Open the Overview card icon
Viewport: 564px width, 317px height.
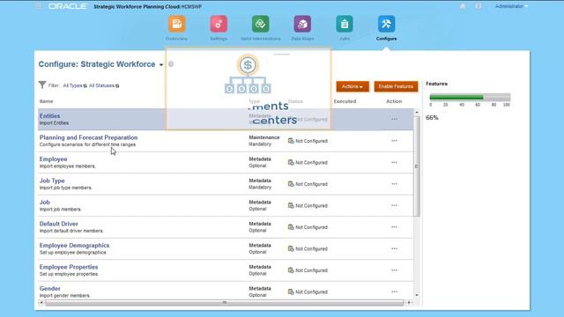click(x=176, y=24)
